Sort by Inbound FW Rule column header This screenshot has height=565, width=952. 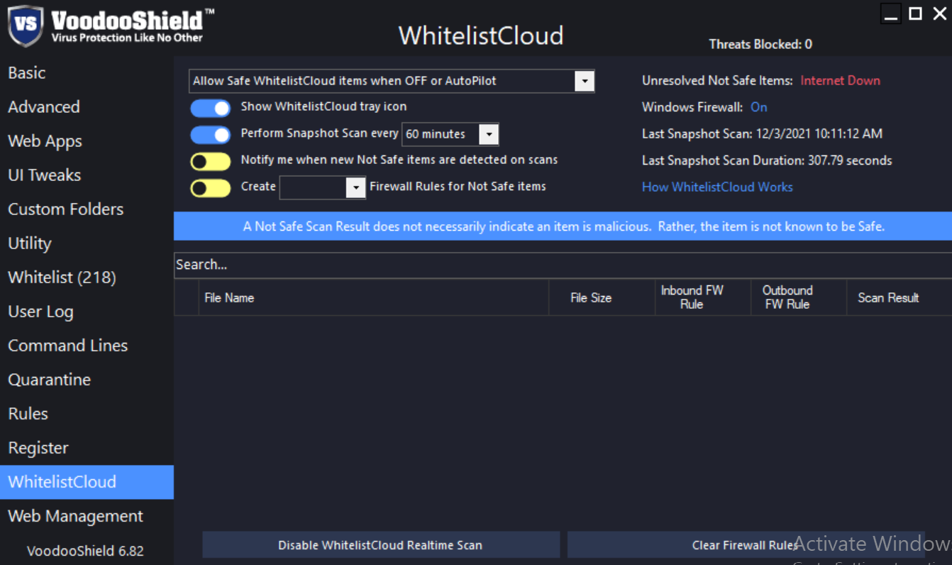[703, 298]
